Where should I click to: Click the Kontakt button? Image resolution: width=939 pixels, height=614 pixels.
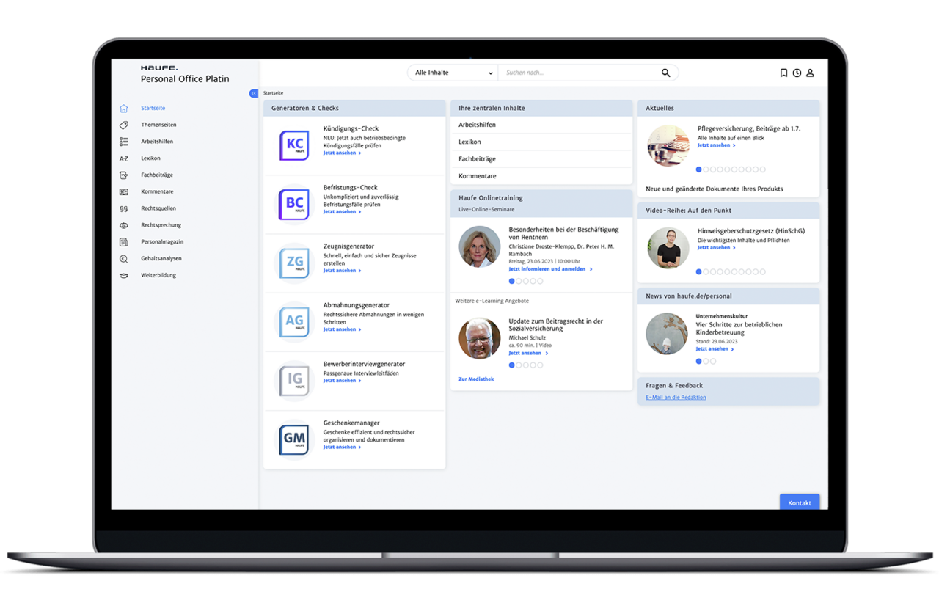click(800, 502)
